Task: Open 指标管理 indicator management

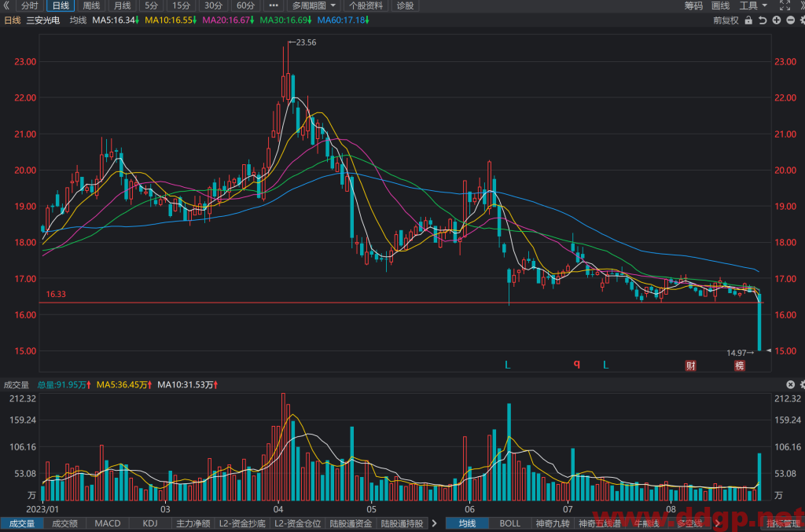Action: [783, 523]
